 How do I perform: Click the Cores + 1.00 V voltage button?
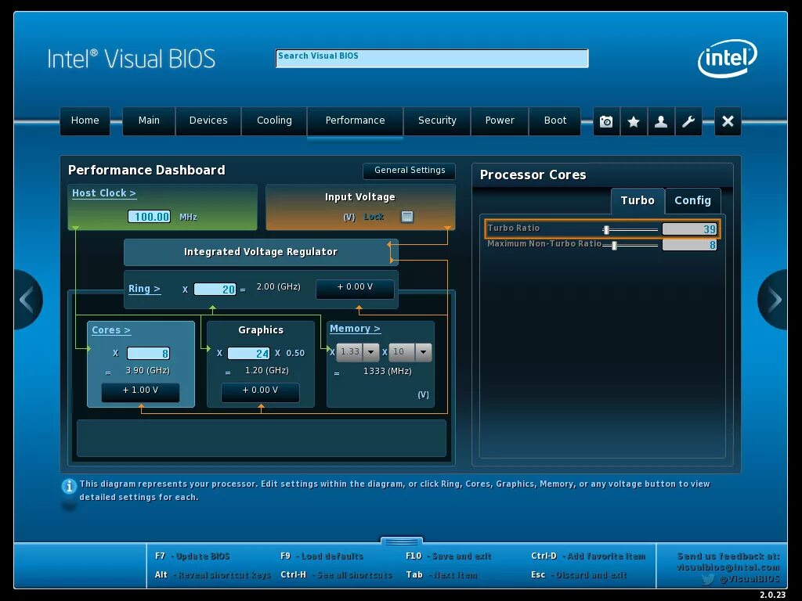coord(141,391)
